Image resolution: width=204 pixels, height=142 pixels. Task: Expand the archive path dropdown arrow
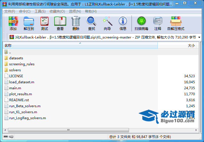point(199,37)
